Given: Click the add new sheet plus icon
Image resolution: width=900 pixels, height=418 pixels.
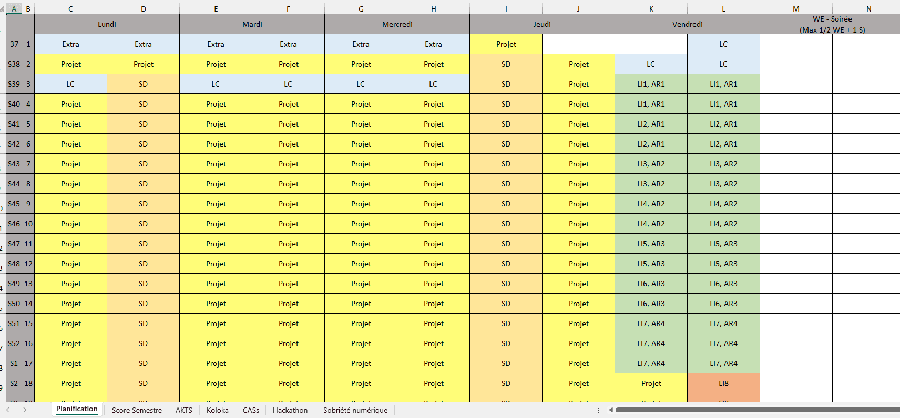Looking at the screenshot, I should (x=420, y=410).
